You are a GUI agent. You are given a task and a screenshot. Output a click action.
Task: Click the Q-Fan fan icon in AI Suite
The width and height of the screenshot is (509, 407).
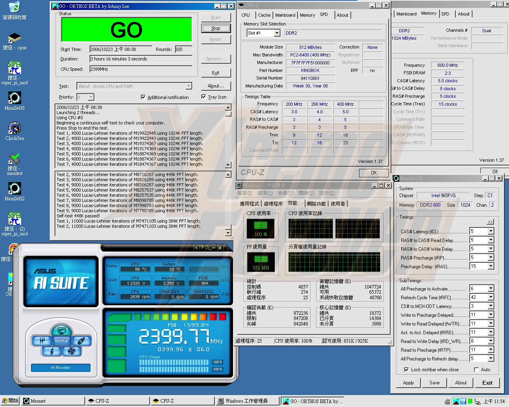[x=72, y=351]
